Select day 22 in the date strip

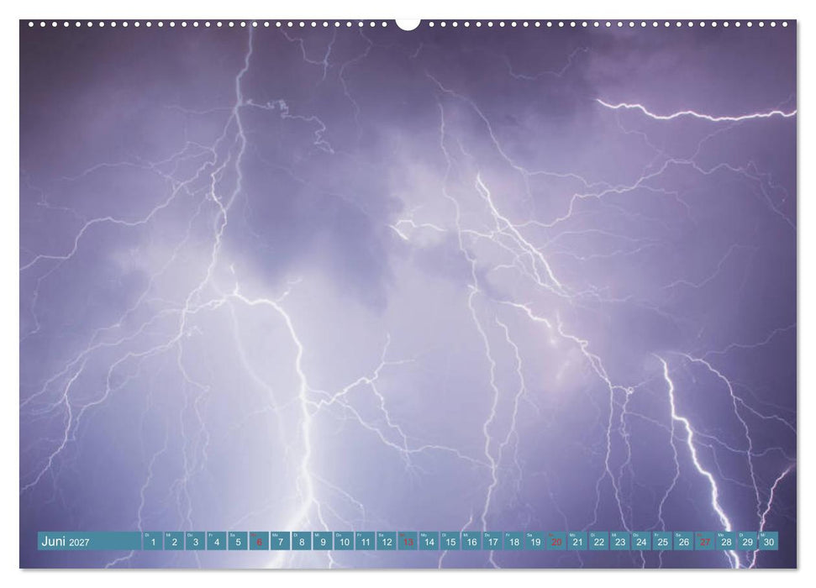[599, 541]
